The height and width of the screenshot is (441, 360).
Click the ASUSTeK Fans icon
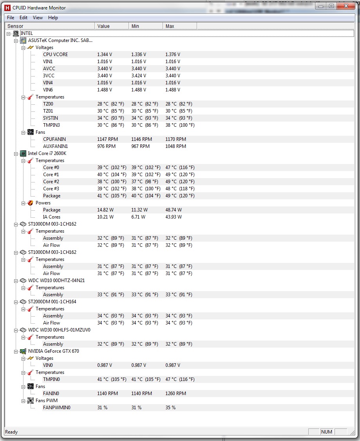30,132
